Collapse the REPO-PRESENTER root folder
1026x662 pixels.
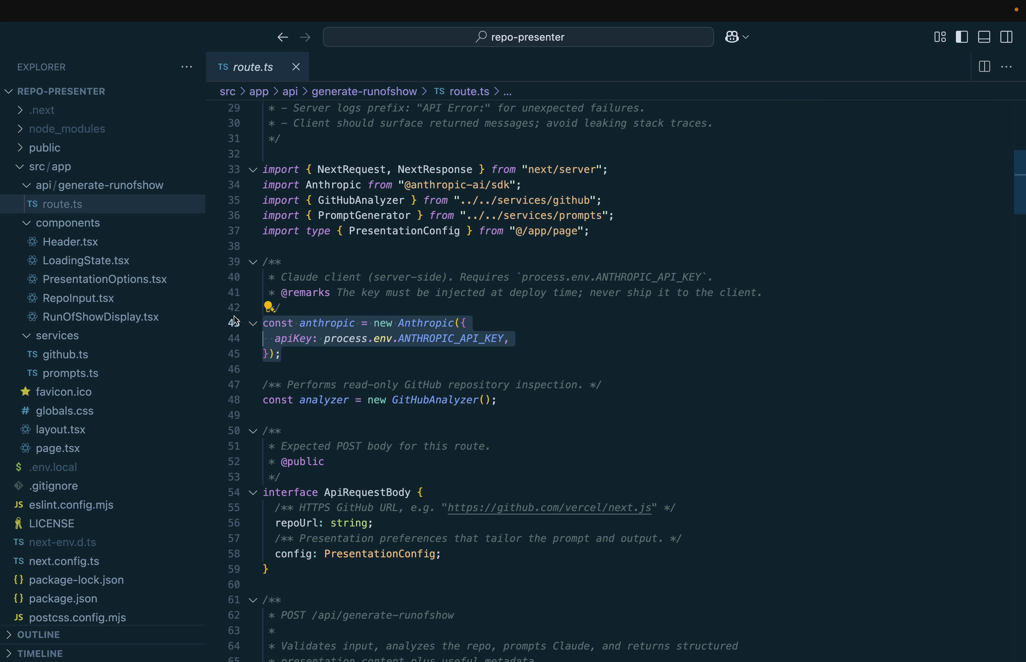(x=102, y=91)
